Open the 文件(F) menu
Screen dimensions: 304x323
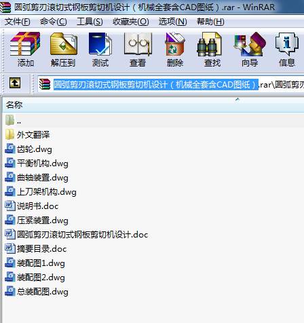tap(18, 22)
